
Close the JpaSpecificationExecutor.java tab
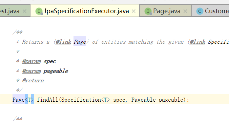[x=133, y=11]
